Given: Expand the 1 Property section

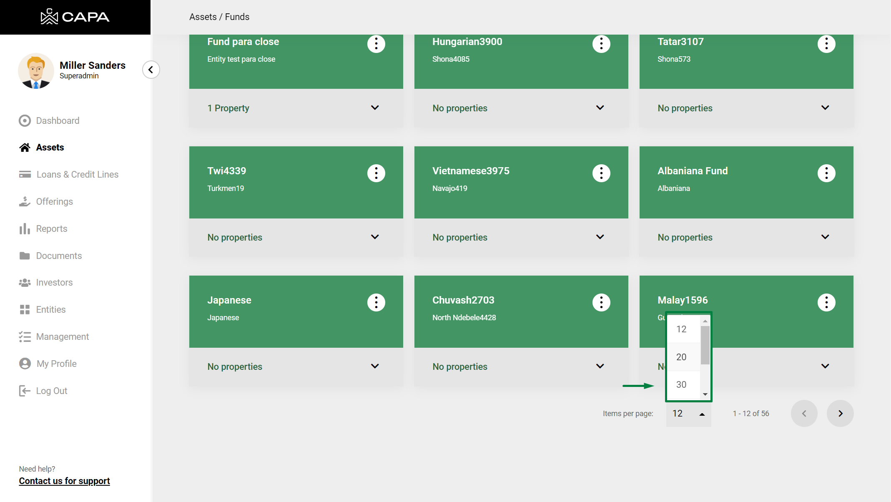Looking at the screenshot, I should (375, 108).
